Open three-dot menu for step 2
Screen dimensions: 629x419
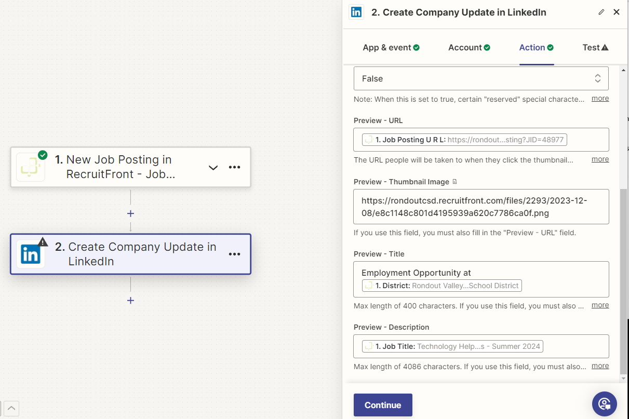235,254
